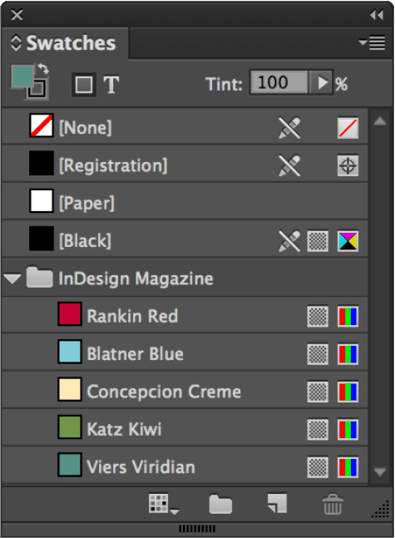Select the Rankin Red swatch
The width and height of the screenshot is (395, 538).
pos(185,316)
